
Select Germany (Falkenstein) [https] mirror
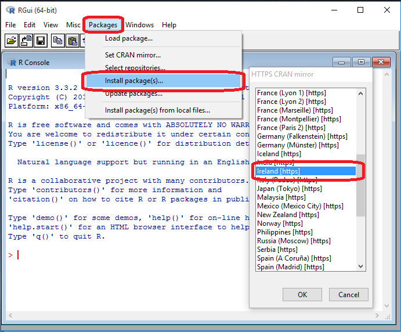[x=306, y=136]
